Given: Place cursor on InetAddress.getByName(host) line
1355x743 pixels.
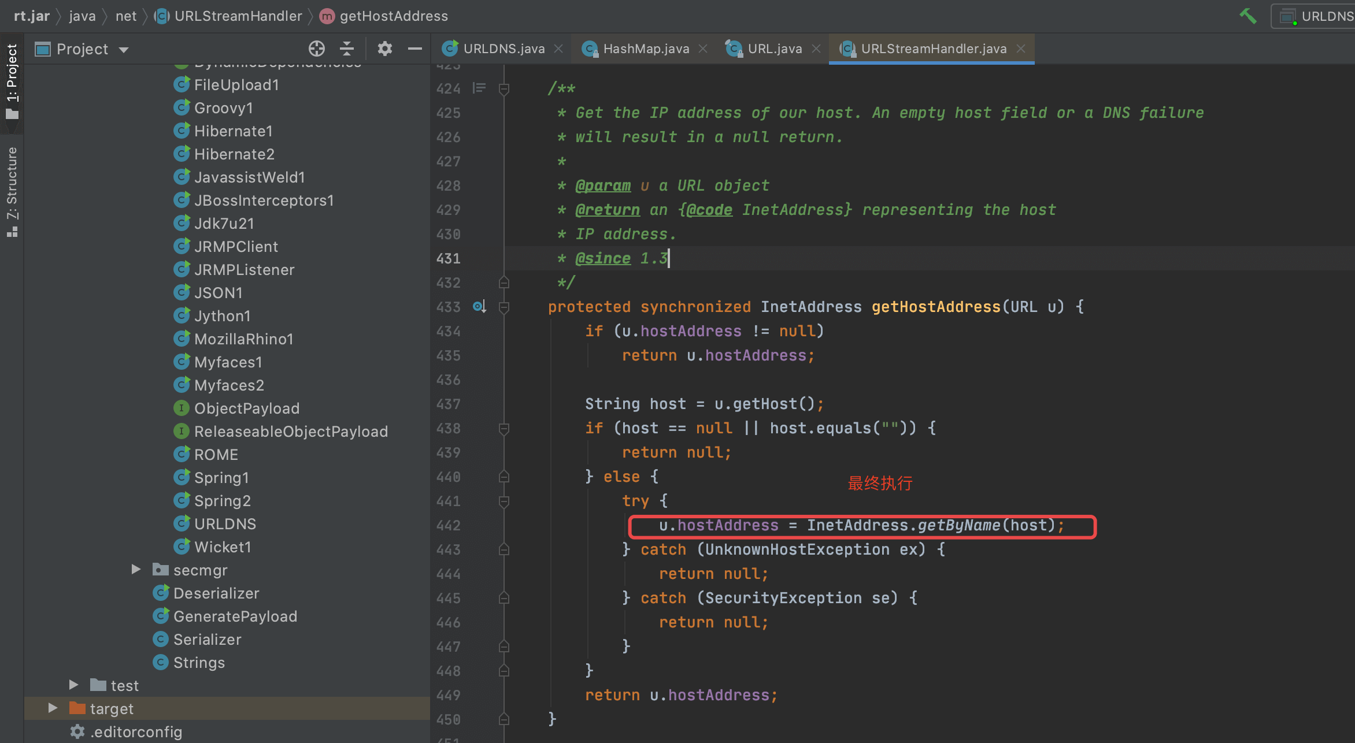Looking at the screenshot, I should [861, 526].
